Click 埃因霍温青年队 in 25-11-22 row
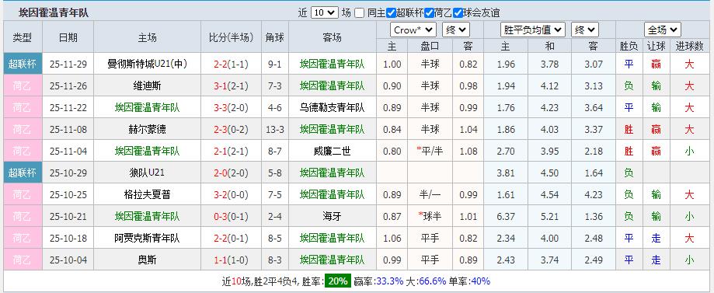 pyautogui.click(x=147, y=107)
